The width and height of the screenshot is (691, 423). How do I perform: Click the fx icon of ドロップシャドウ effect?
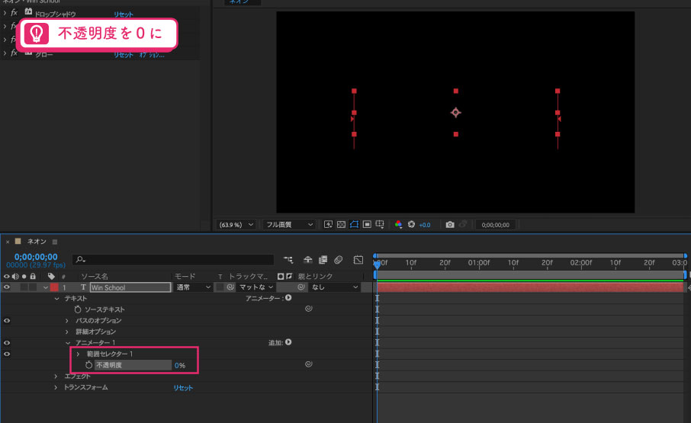pos(14,12)
